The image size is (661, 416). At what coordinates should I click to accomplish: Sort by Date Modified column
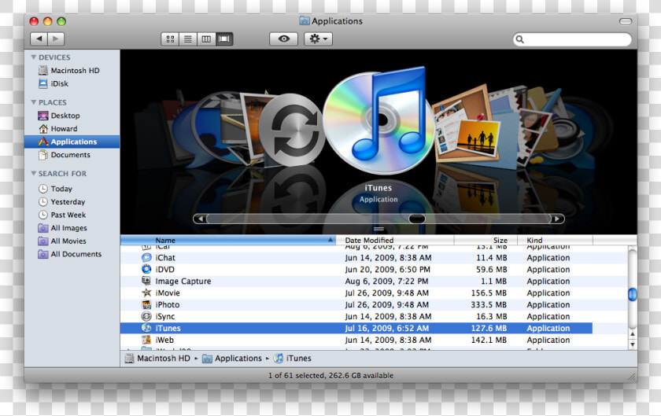(395, 241)
